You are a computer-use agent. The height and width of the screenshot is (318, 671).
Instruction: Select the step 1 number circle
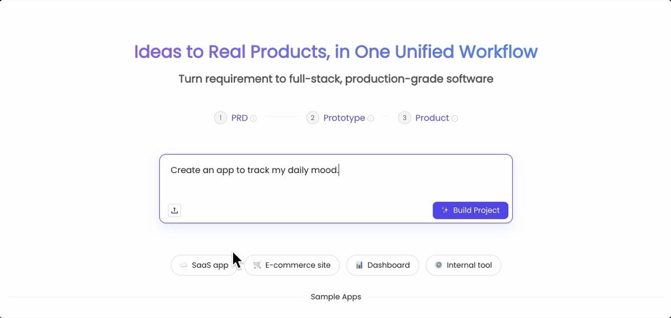pos(221,118)
